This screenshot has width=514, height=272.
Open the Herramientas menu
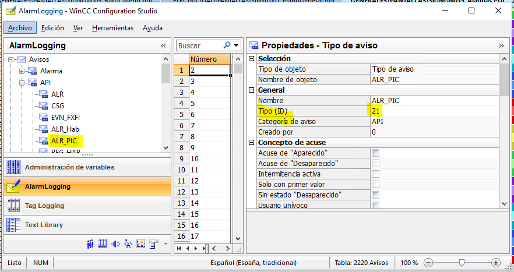(x=112, y=28)
